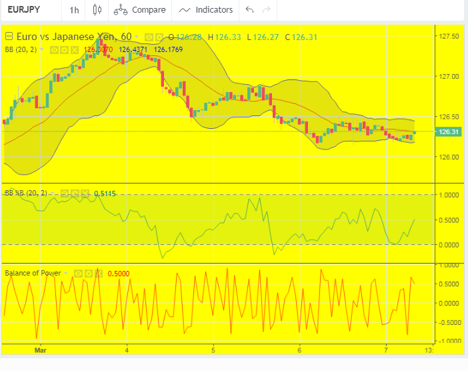Toggle visibility eye for Balance of Power
The image size is (468, 371).
(x=78, y=273)
